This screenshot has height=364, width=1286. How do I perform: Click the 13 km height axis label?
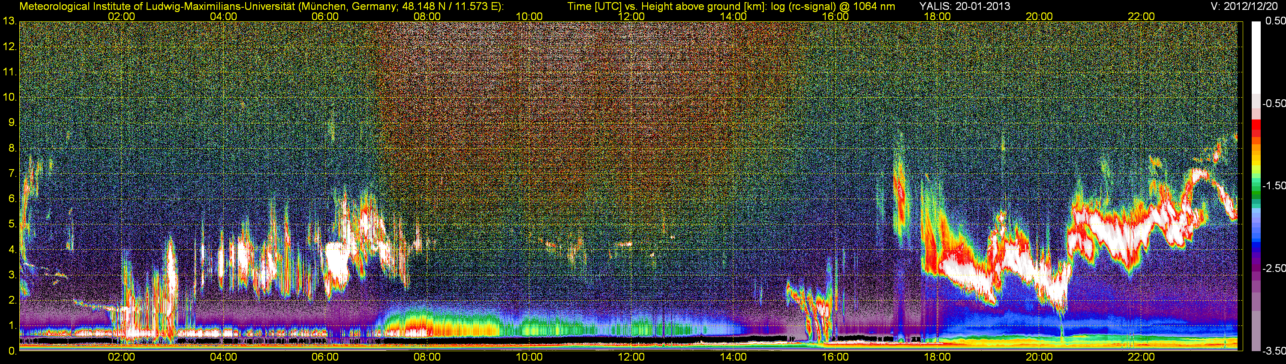(9, 21)
